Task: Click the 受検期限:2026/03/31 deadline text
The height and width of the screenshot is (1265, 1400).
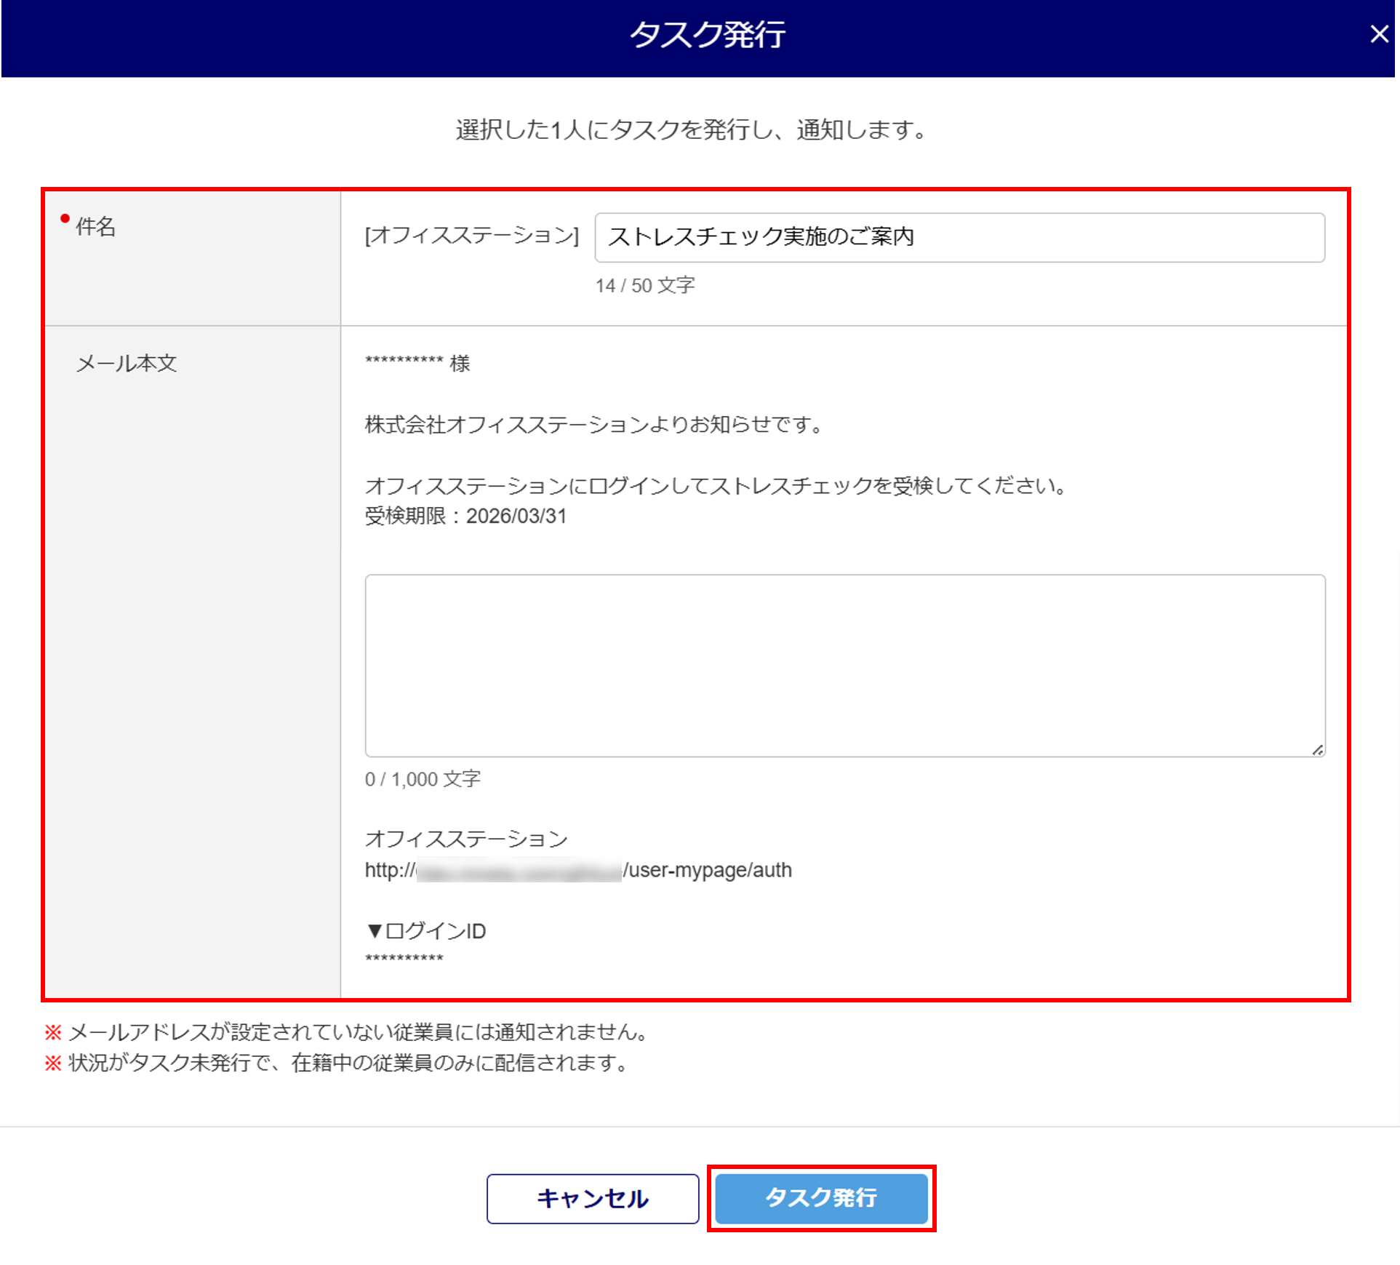Action: click(x=465, y=516)
